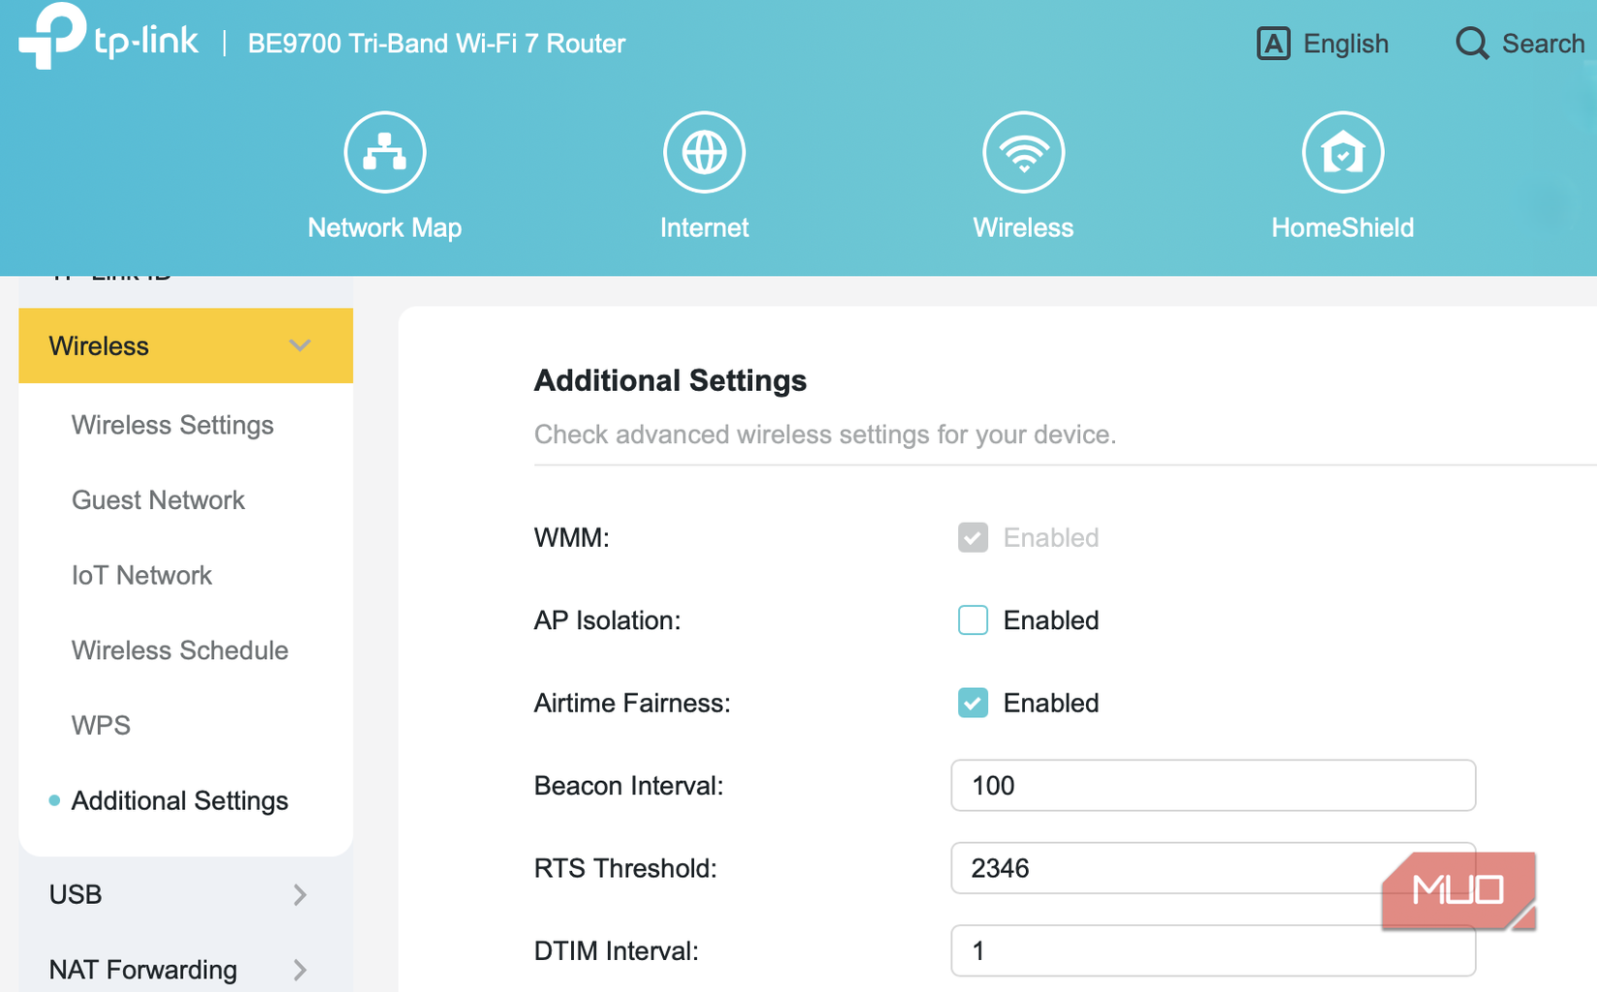Open Guest Network in the sidebar
Screen dimensions: 1597x992
(x=158, y=500)
